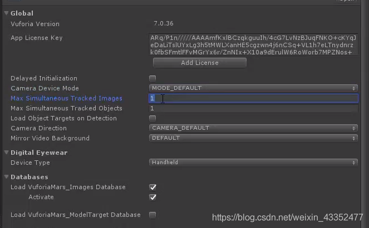Click the Mirror Video Background label
369x228 pixels.
[50, 138]
